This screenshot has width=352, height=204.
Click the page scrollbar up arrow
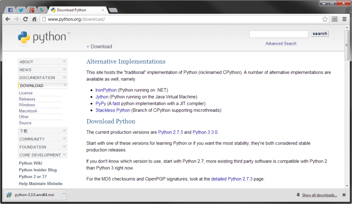tap(347, 28)
